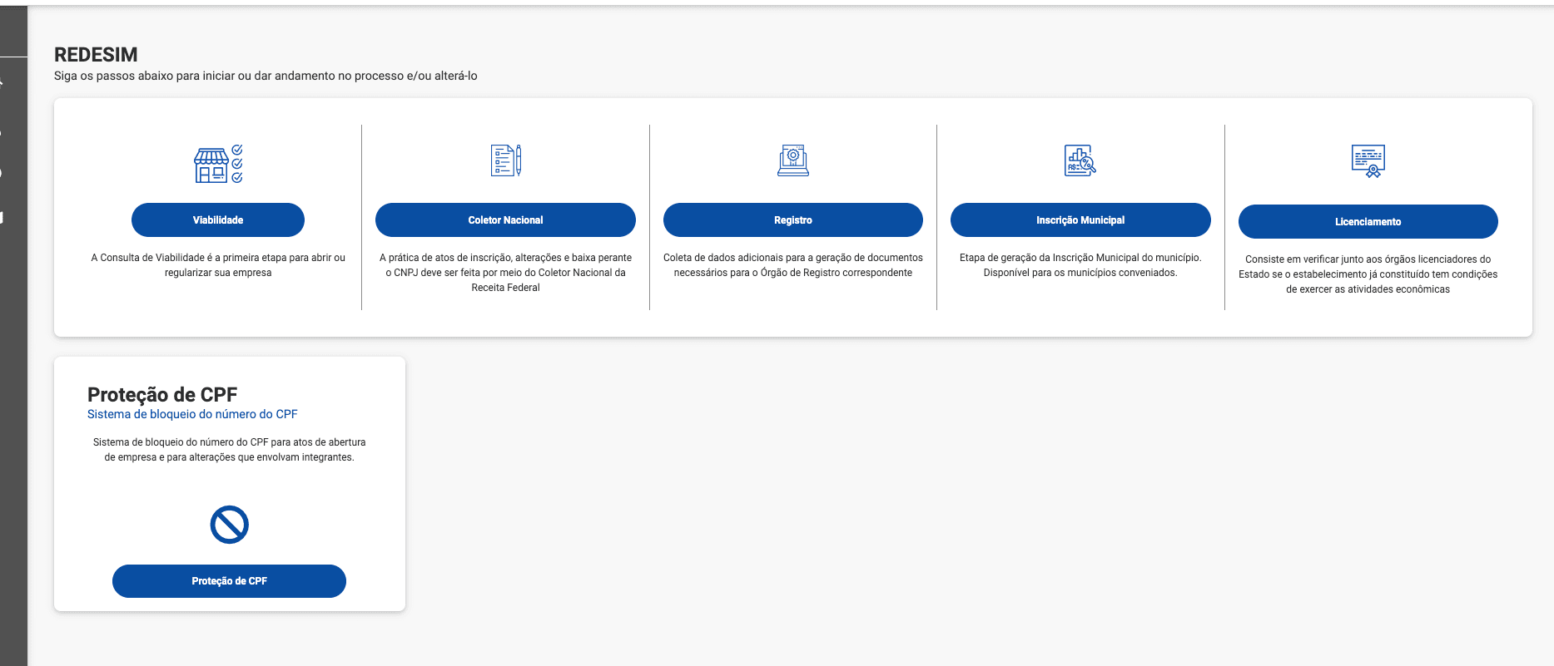
Task: Open the Viabilidade step
Action: (x=218, y=220)
